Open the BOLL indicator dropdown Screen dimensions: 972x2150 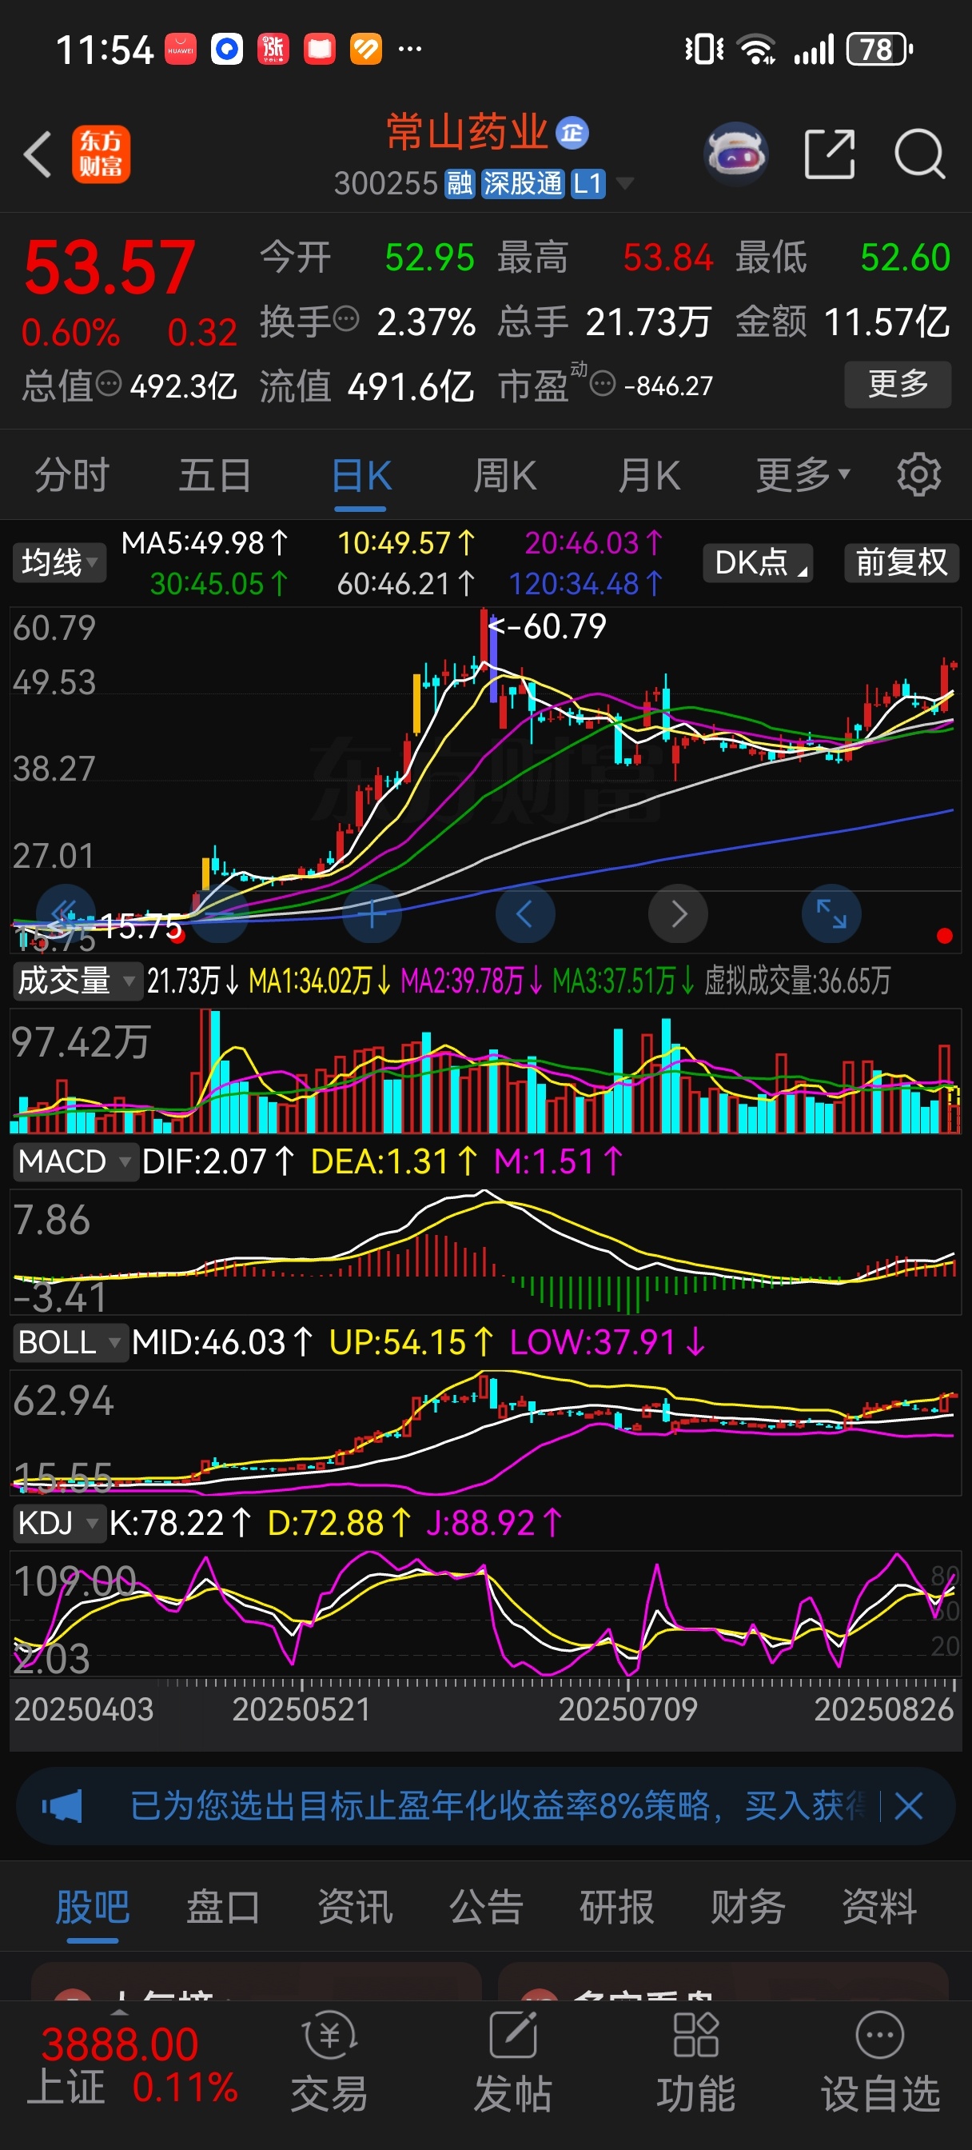[70, 1343]
